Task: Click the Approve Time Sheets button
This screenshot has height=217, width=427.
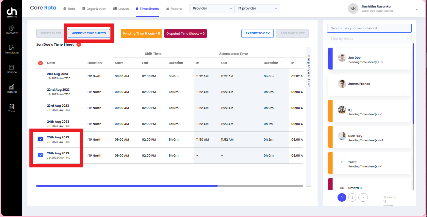Action: click(89, 33)
